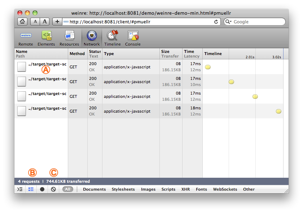Open the Timeline panel
The image size is (303, 213).
click(113, 36)
